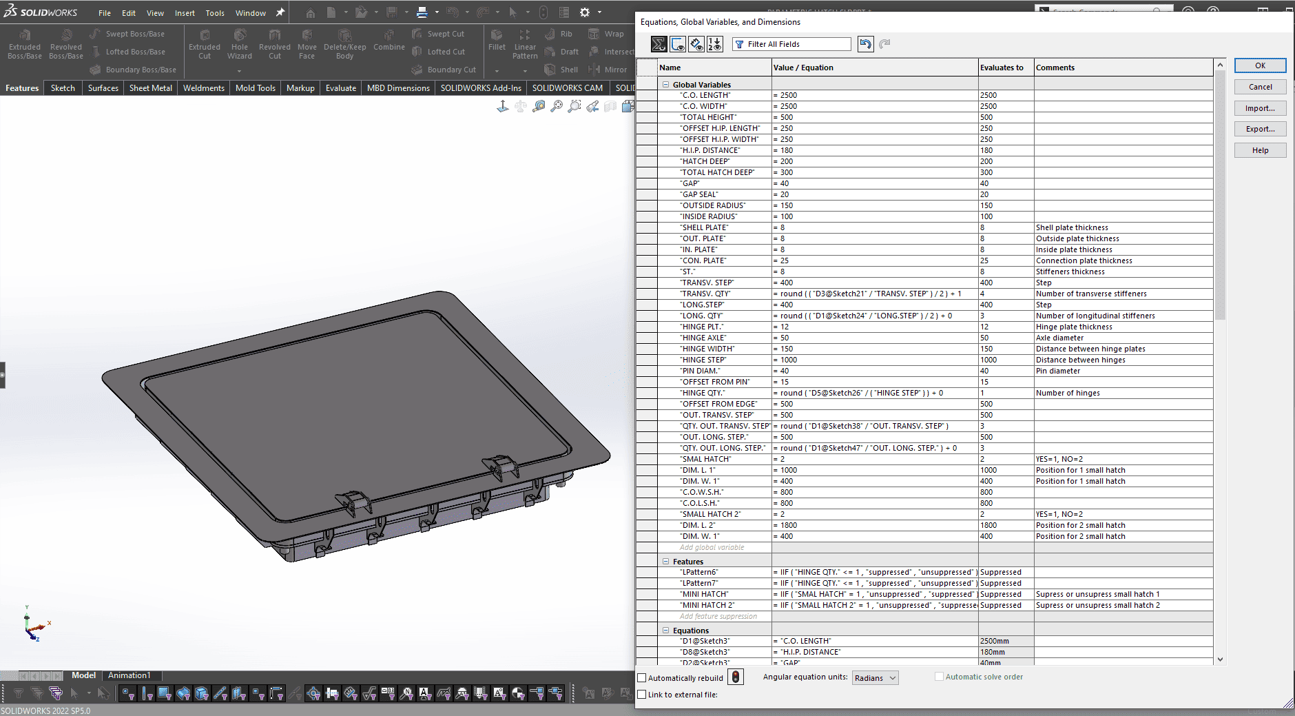Switch to Sketch Equation View icon
1295x716 pixels.
point(678,44)
